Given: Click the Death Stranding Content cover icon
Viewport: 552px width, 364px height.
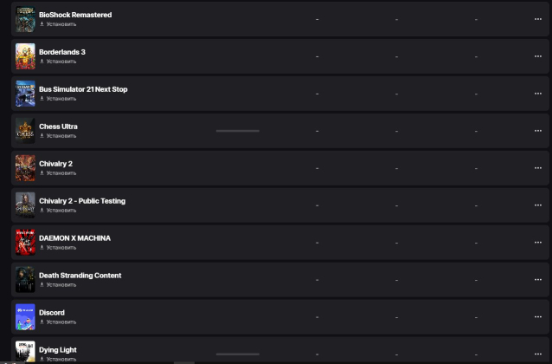Looking at the screenshot, I should point(25,279).
